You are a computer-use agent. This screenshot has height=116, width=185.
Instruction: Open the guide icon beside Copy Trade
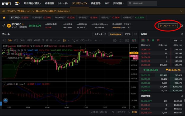click(181, 25)
